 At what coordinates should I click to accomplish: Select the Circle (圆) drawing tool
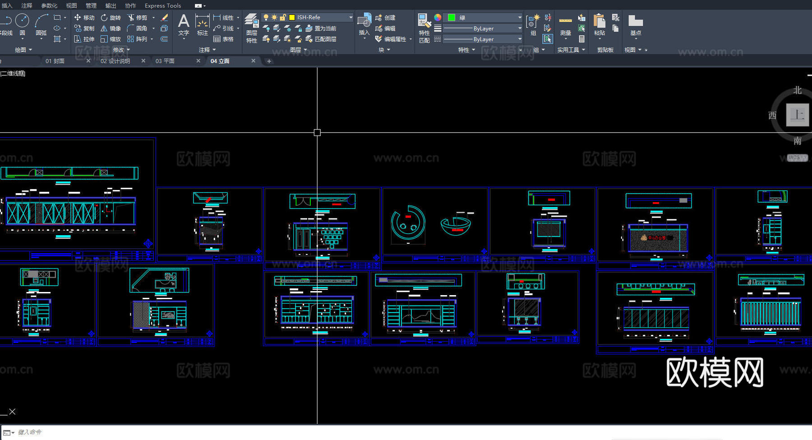(22, 24)
